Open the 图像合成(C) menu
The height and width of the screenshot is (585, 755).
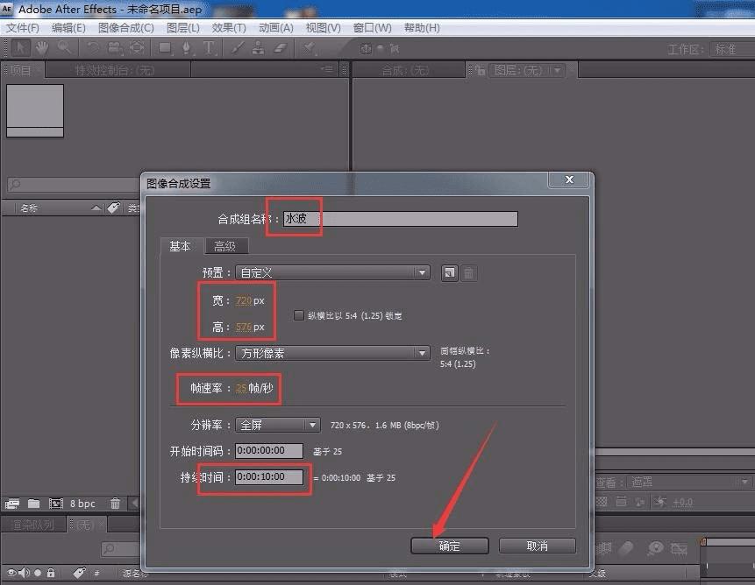(126, 28)
